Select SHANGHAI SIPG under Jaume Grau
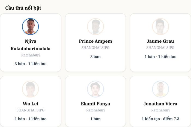This screenshot has width=191, height=127. pos(160,48)
